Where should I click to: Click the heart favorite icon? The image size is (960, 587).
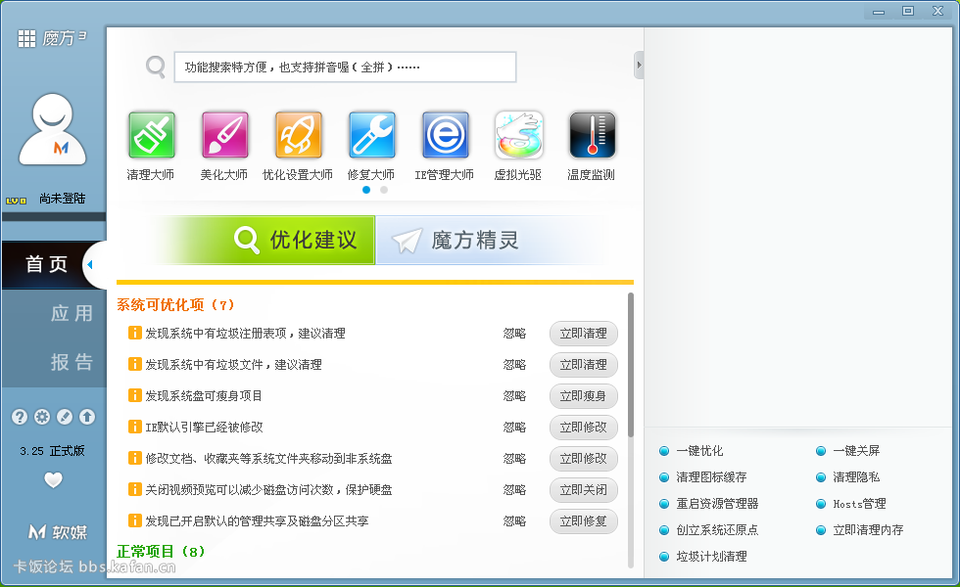pos(53,480)
